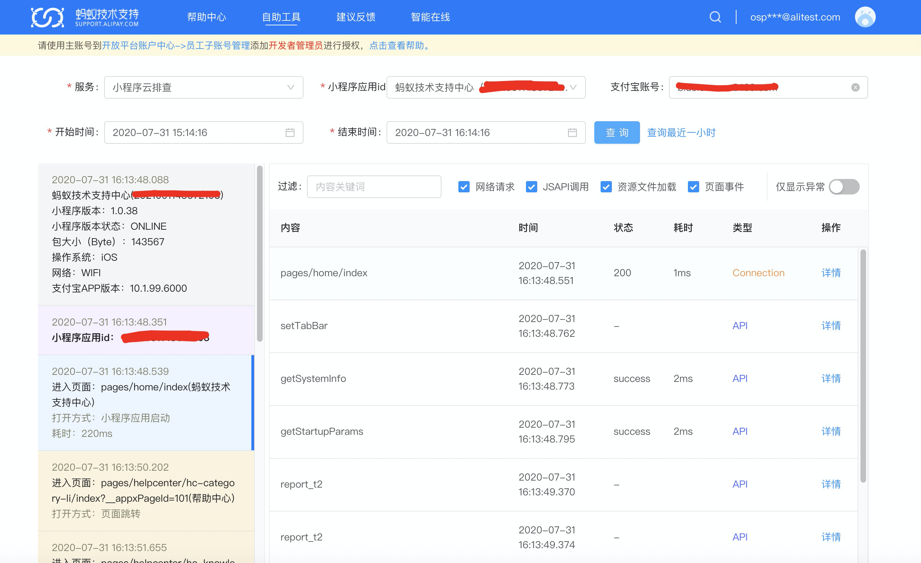Click 查询最近一小时 link

click(x=681, y=132)
